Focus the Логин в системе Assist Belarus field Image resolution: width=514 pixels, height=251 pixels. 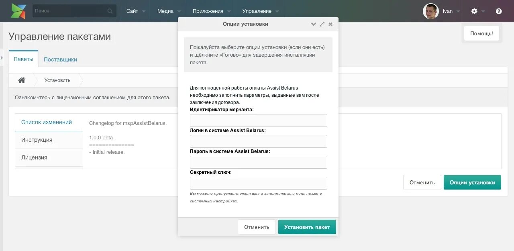(x=259, y=141)
